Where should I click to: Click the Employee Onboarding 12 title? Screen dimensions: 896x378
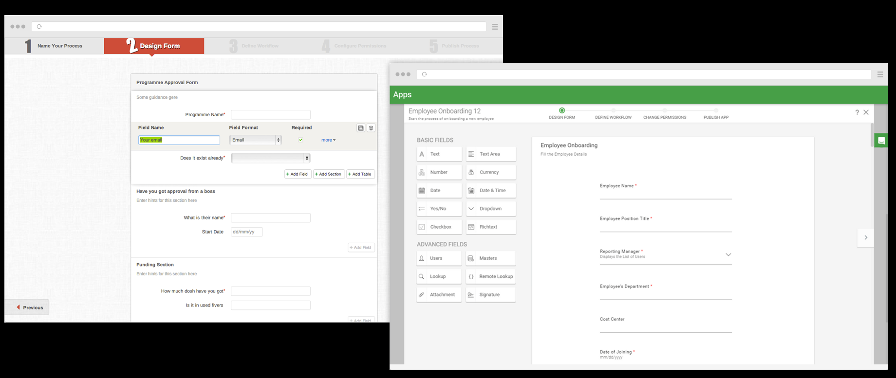(x=445, y=111)
